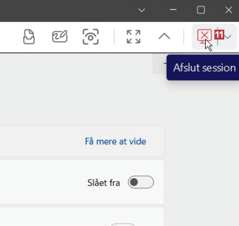
Task: Click the red 11 notification badge
Action: point(219,35)
